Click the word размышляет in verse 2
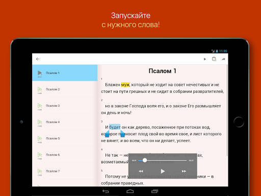The image size is (261, 196). [x=208, y=106]
